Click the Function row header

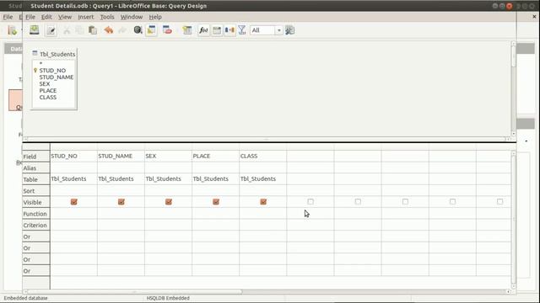click(36, 214)
